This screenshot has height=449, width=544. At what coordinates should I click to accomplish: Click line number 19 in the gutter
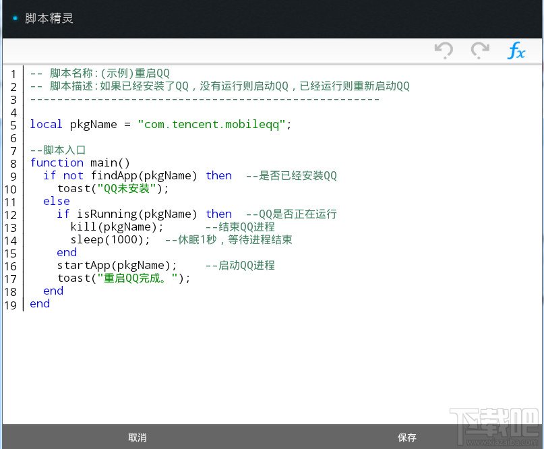coord(10,305)
